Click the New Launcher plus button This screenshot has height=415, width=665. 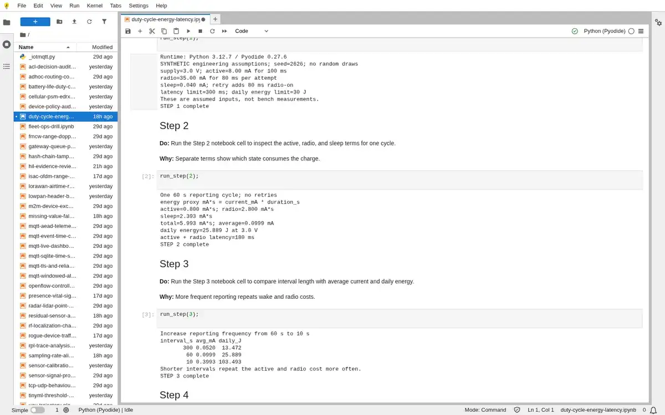35,22
